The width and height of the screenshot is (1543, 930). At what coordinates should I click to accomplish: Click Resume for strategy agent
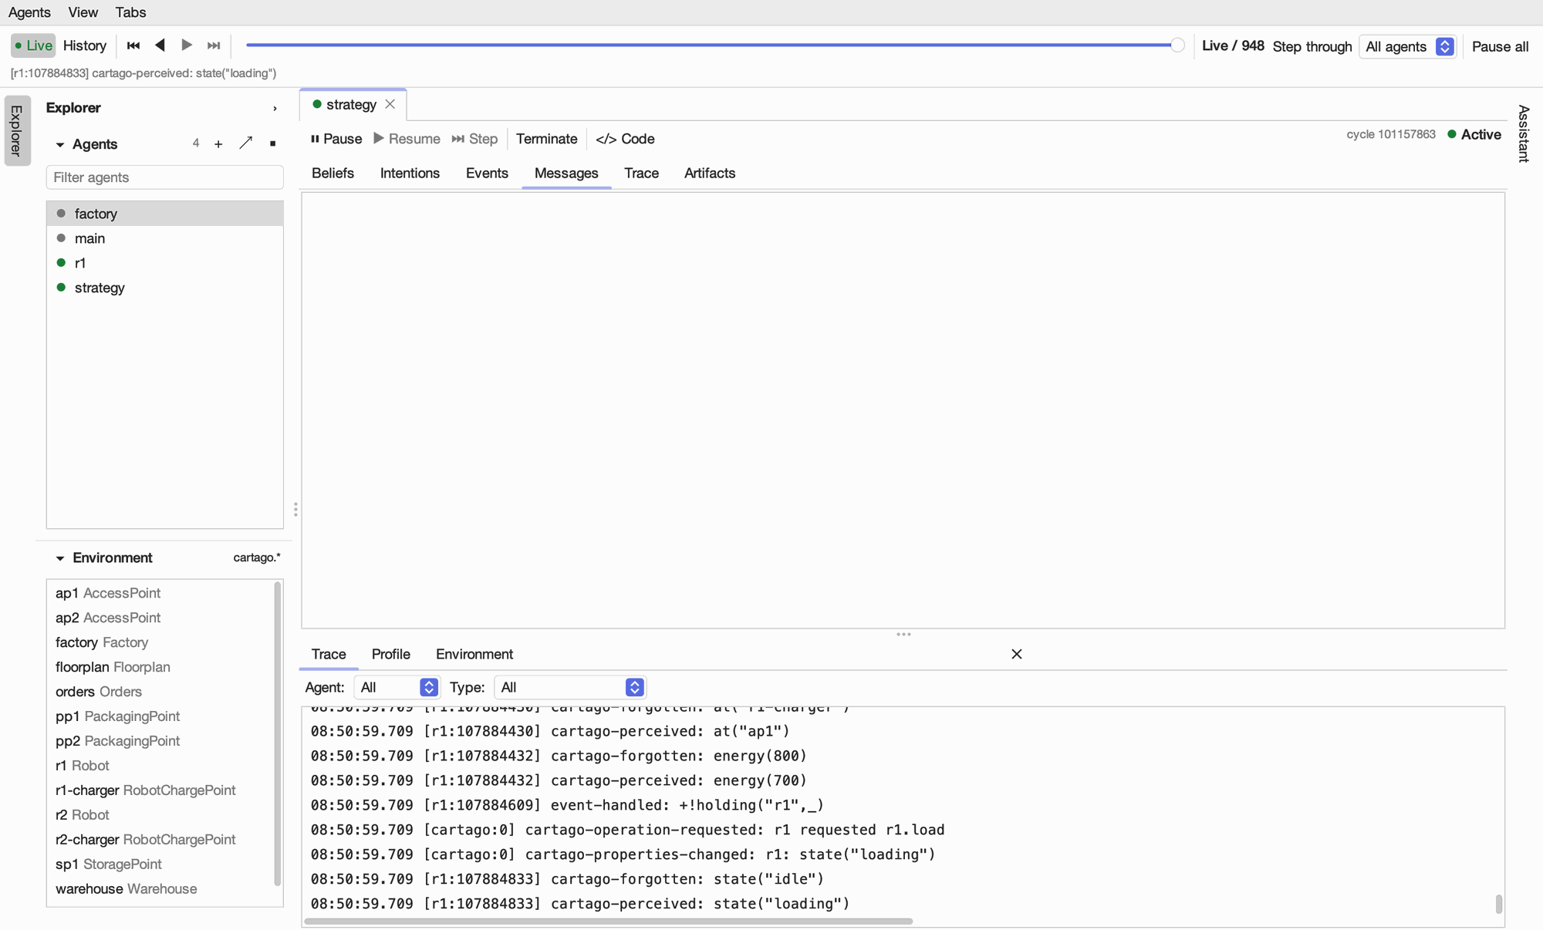pyautogui.click(x=407, y=139)
